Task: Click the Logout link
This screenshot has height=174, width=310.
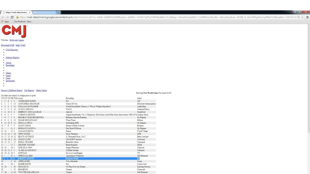Action: click(x=21, y=40)
